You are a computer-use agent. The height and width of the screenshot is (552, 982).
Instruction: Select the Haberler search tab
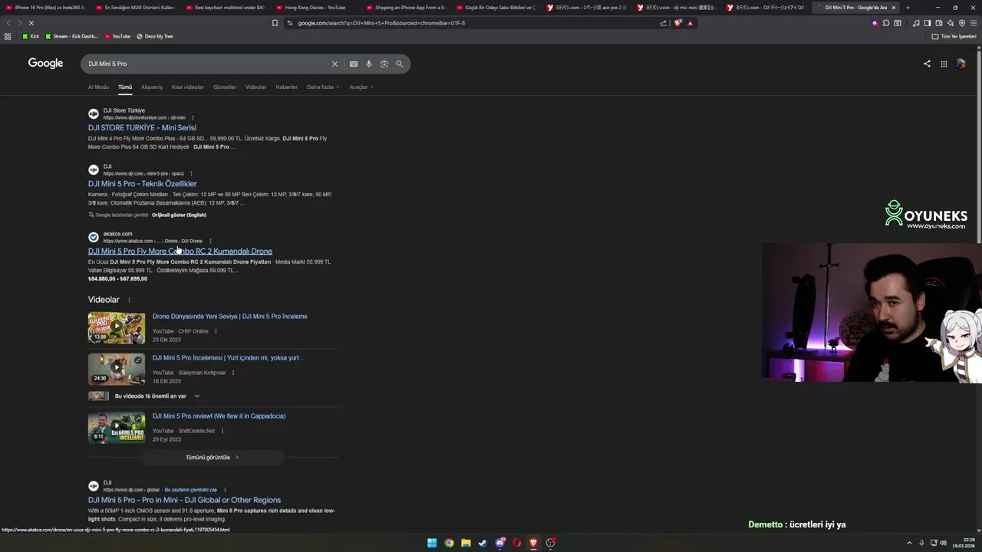(x=286, y=87)
